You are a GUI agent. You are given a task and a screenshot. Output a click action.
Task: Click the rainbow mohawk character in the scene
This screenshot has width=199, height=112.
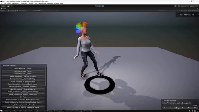[x=86, y=49]
